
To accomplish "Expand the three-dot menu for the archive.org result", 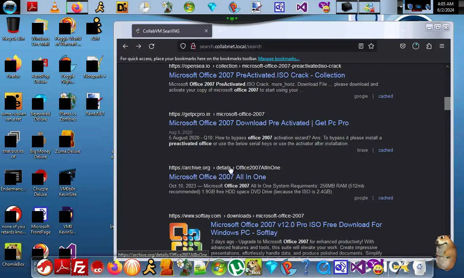I will click(373, 198).
